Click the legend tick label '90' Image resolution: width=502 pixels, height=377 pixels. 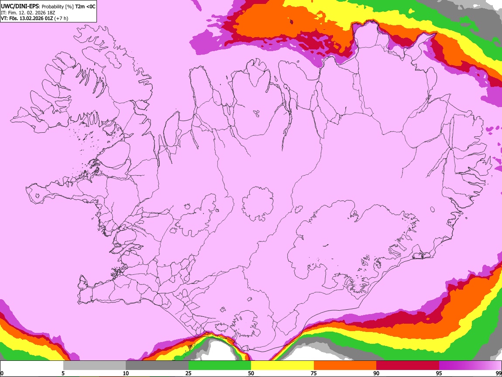376,374
